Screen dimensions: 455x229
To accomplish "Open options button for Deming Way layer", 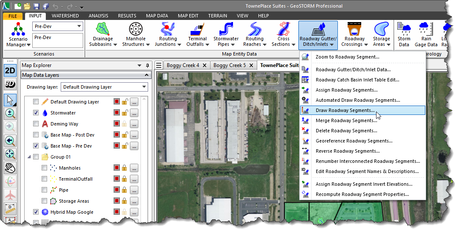I will [134, 124].
